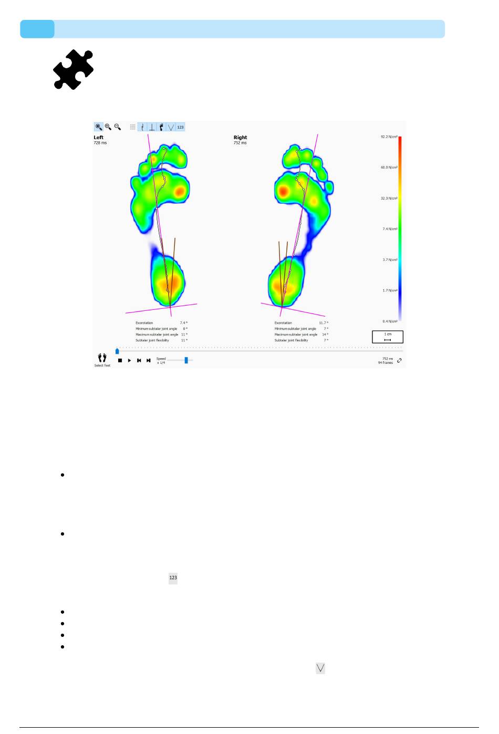Screen dimensions: 499x734
Task: Step to the previous frame
Action: [x=139, y=361]
